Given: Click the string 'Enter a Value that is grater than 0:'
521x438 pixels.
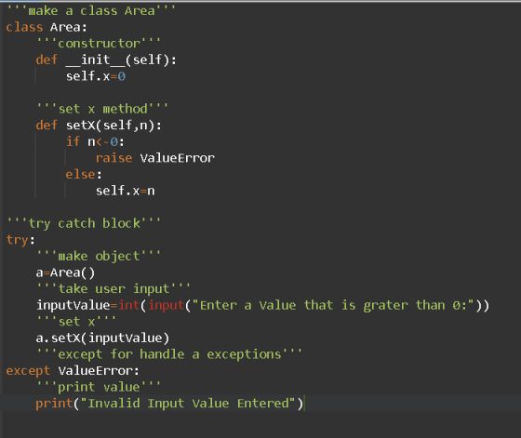Looking at the screenshot, I should pyautogui.click(x=333, y=305).
